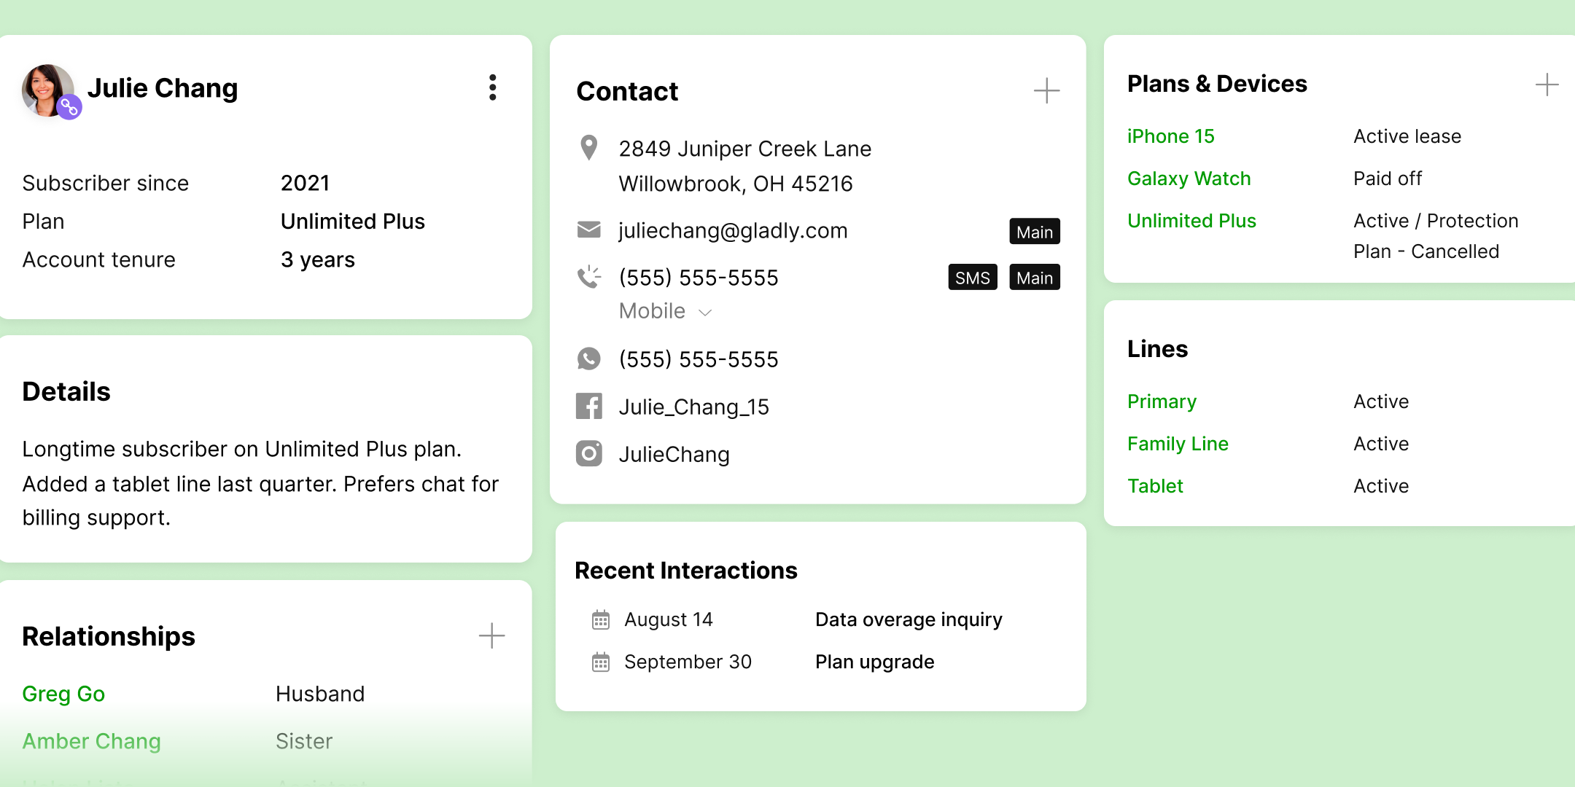Open the Family Line link

(1178, 444)
